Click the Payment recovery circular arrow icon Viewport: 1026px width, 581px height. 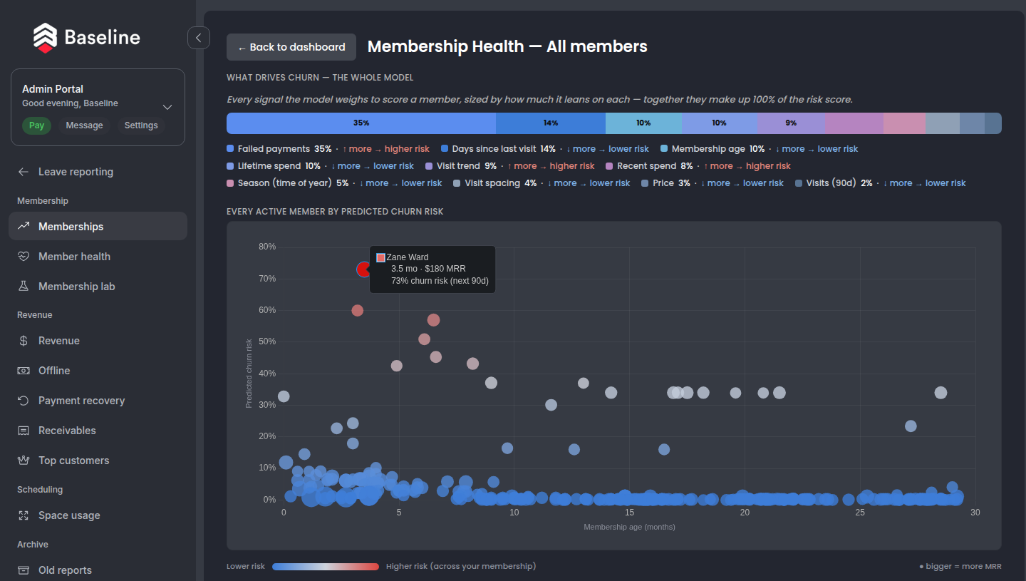click(x=24, y=401)
